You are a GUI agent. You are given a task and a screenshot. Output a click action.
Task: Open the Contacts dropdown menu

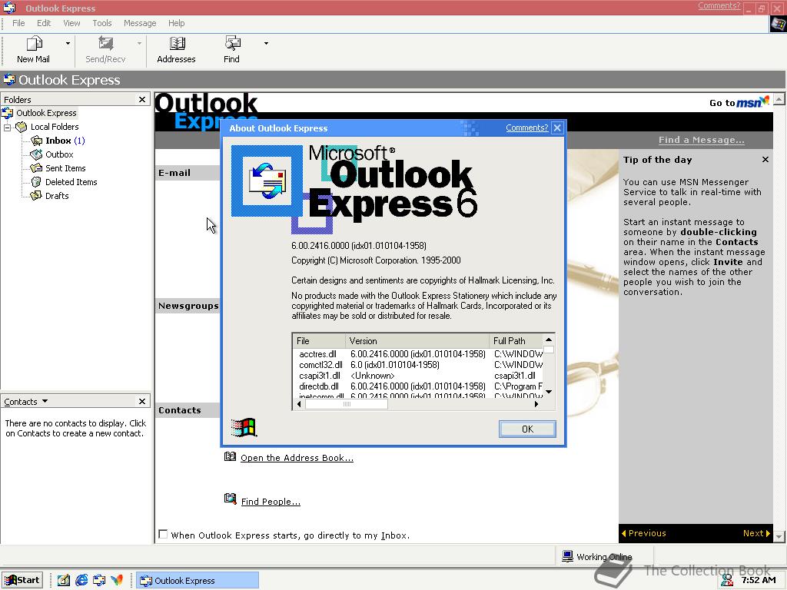pos(25,401)
